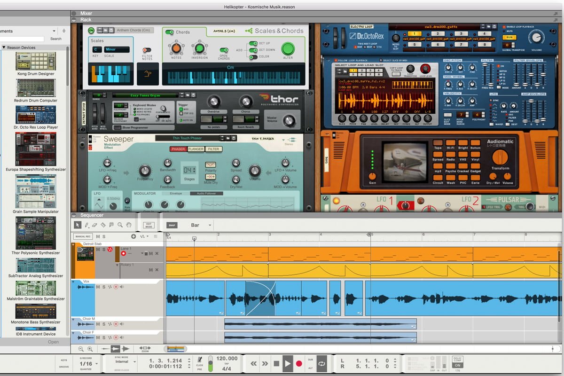Image resolution: width=564 pixels, height=376 pixels.
Task: Select the FLANGER tab on Sweeper
Action: (196, 149)
